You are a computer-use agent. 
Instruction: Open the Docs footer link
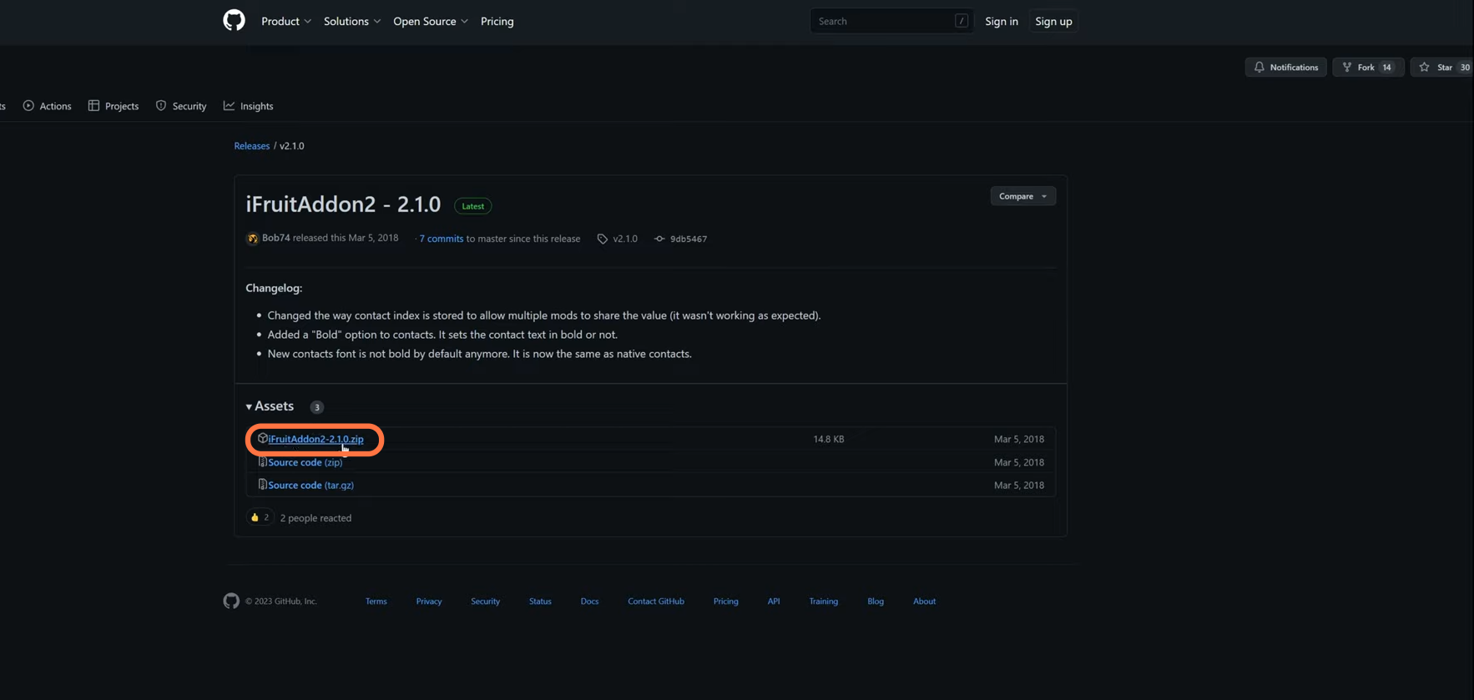click(589, 601)
